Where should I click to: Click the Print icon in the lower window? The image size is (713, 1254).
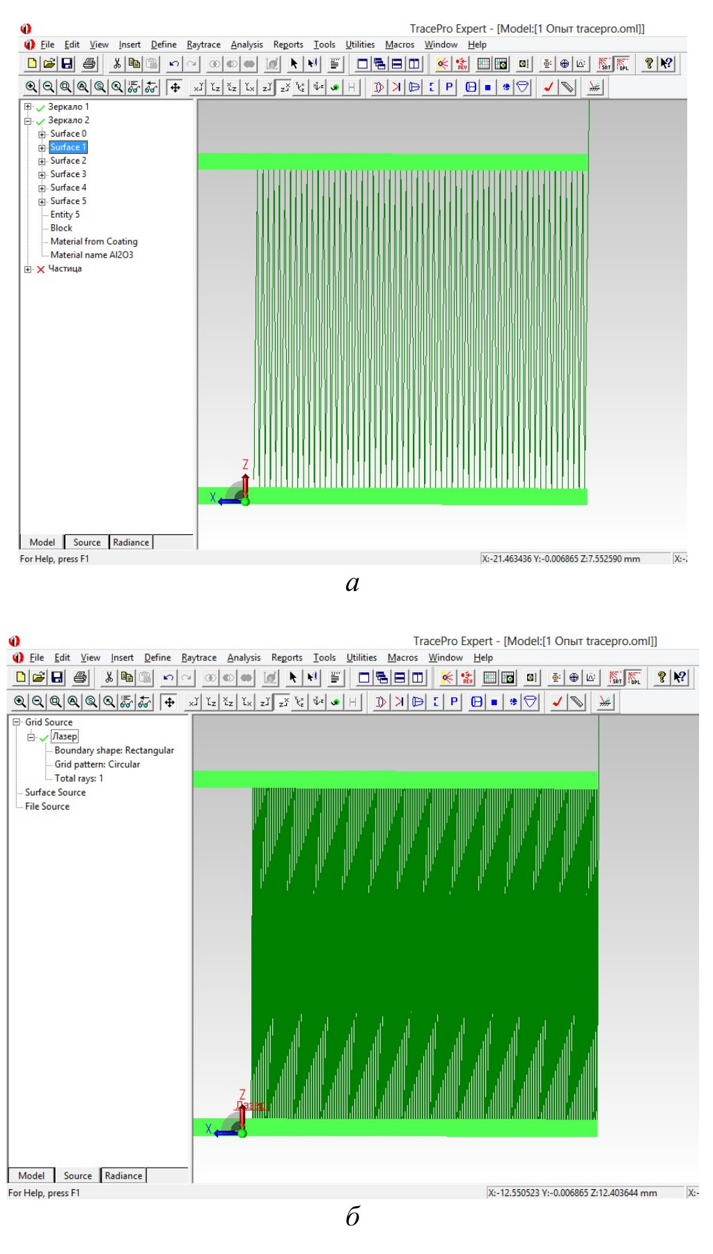[80, 677]
